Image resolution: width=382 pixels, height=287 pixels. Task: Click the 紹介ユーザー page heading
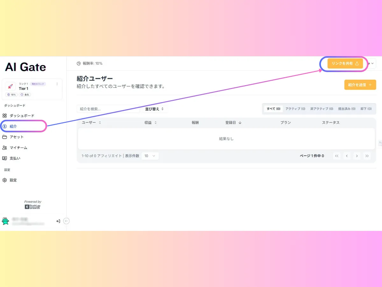point(95,79)
